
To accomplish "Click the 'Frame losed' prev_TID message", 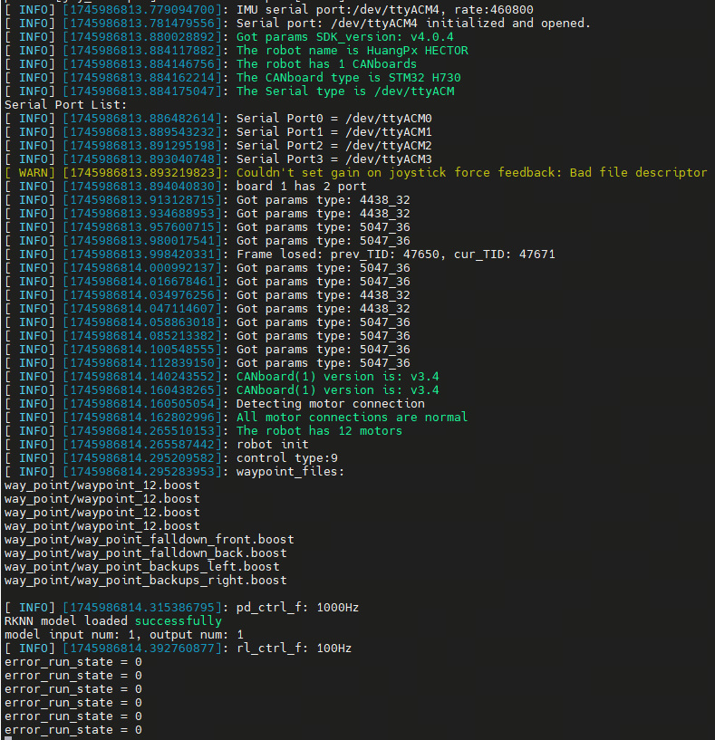I will click(395, 254).
